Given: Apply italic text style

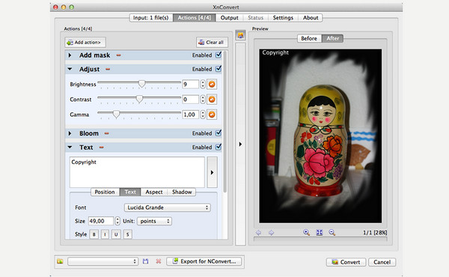Looking at the screenshot, I should click(105, 234).
